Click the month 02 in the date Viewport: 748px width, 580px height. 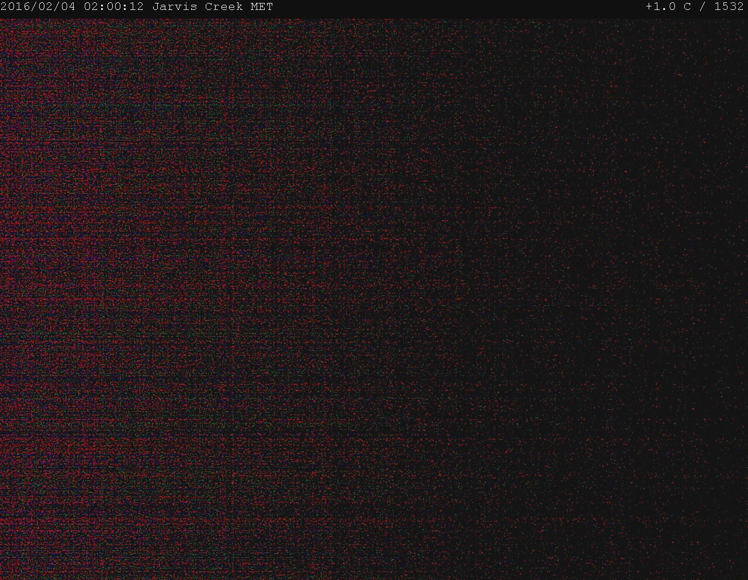(46, 7)
